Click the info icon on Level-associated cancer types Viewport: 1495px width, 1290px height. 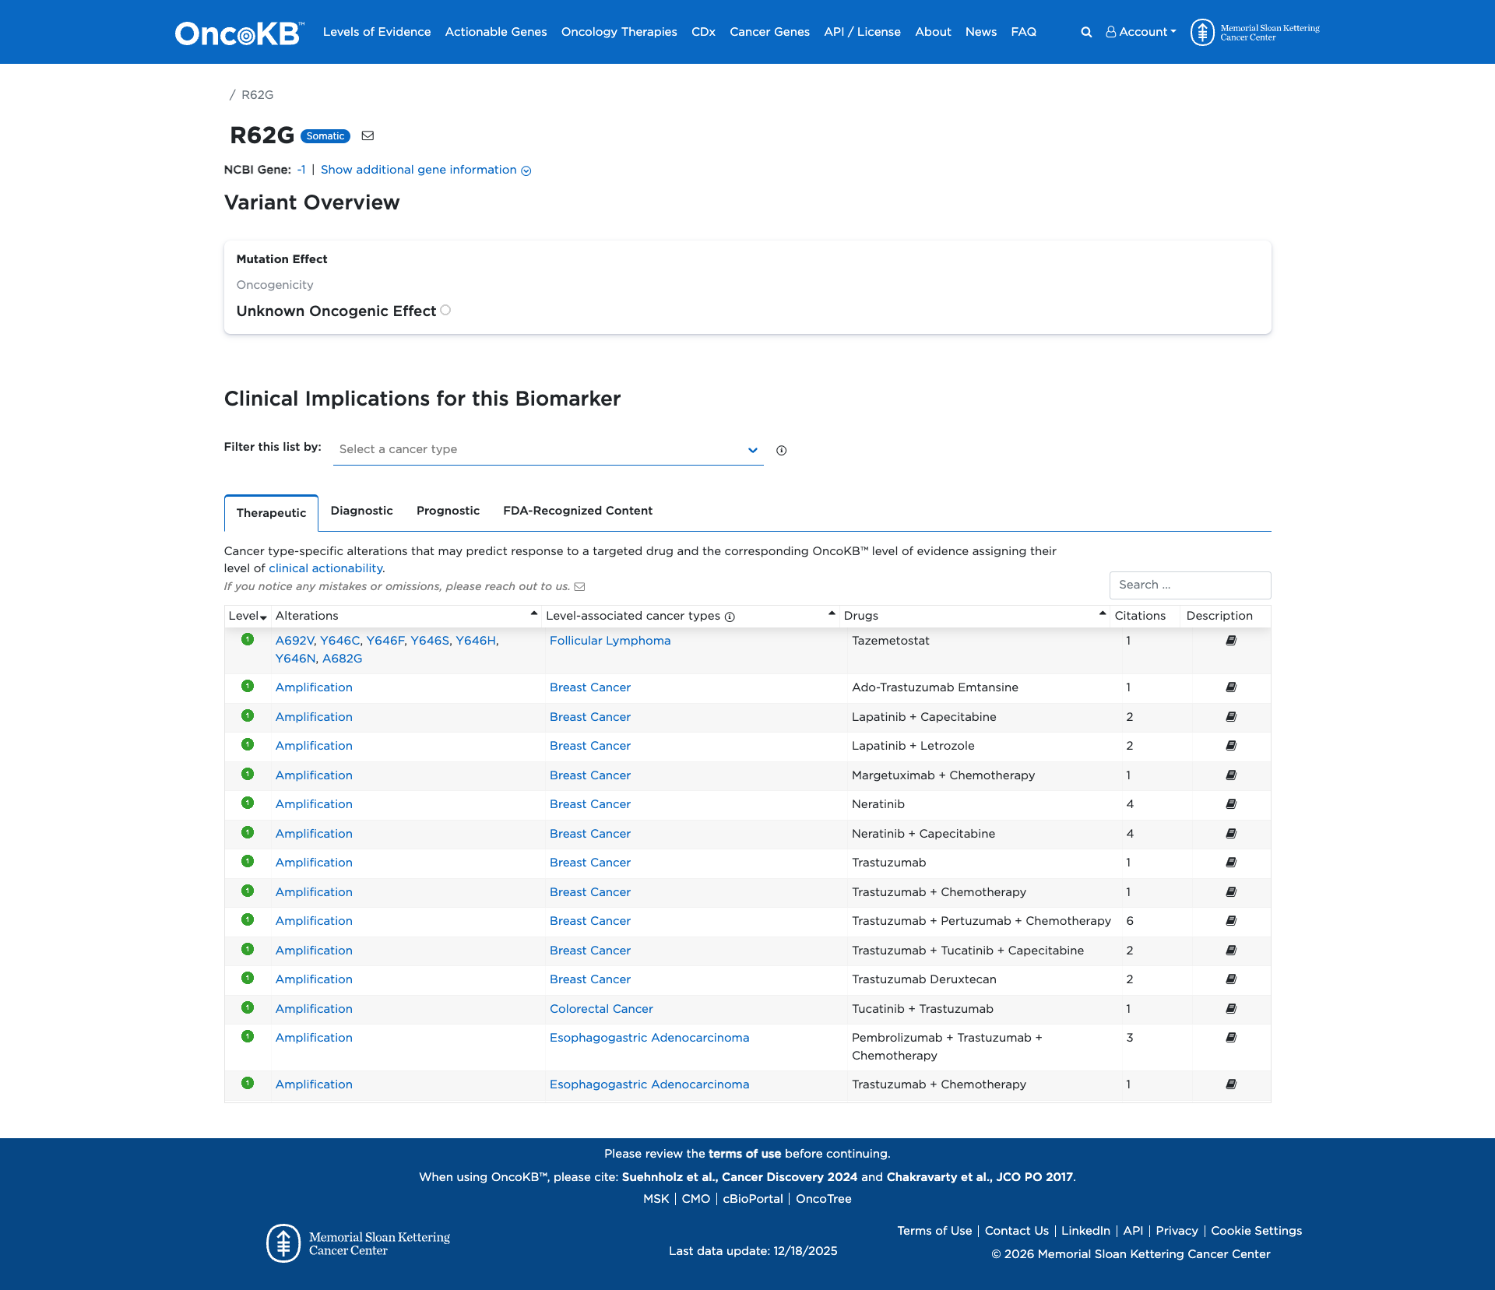(730, 617)
